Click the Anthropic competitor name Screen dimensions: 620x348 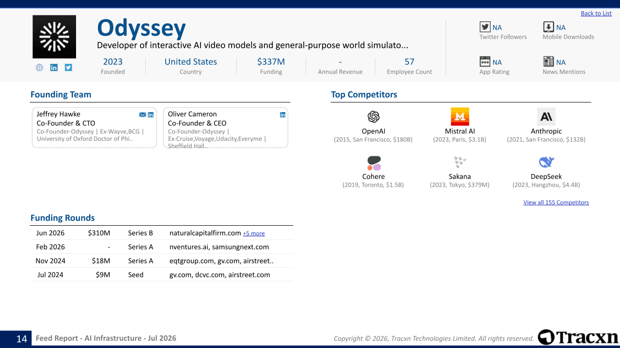[x=546, y=131]
